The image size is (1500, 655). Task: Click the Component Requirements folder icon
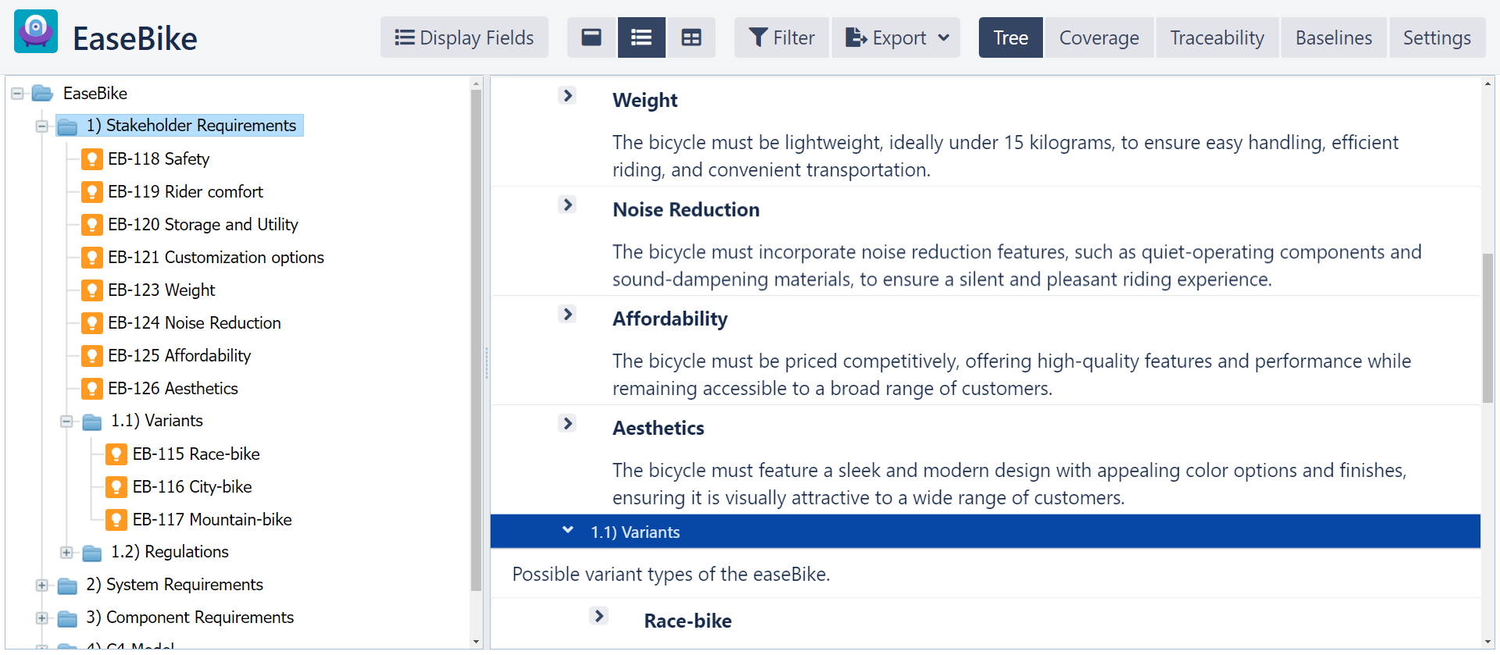click(68, 619)
